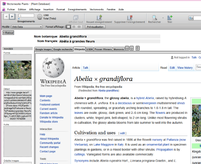Go to next record arrow
The height and width of the screenshot is (164, 201).
coord(12,16)
